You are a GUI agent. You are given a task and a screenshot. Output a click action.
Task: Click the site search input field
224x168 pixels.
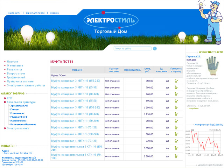132,49
